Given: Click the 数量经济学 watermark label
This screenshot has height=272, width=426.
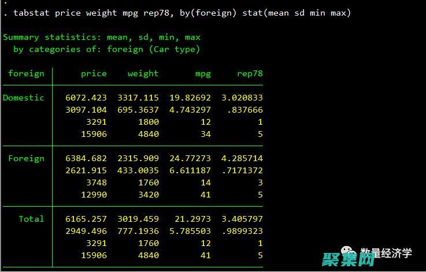Looking at the screenshot, I should pos(386,253).
